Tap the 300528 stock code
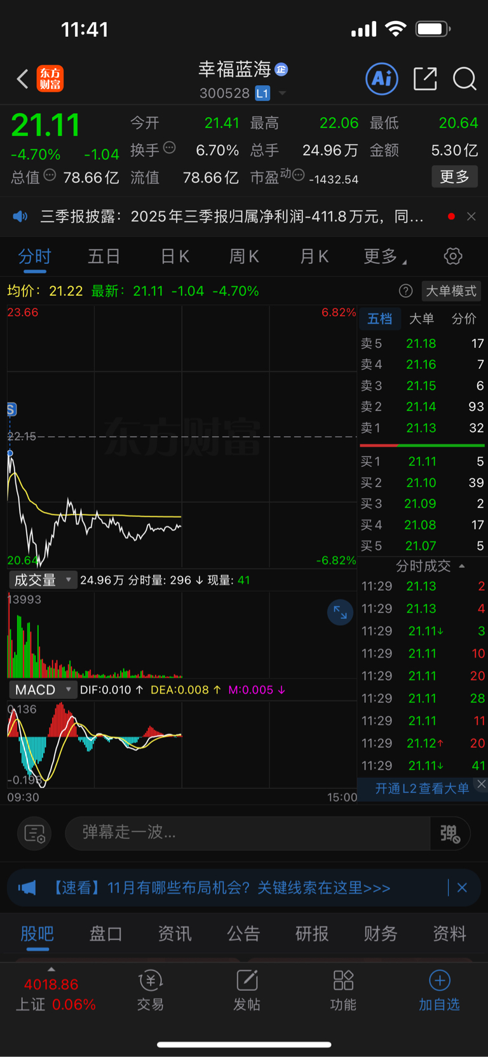Screen dimensions: 488x1057 pos(224,93)
